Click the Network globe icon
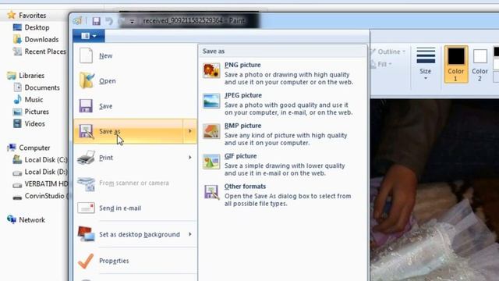Viewport: 499px width, 281px height. (x=12, y=219)
